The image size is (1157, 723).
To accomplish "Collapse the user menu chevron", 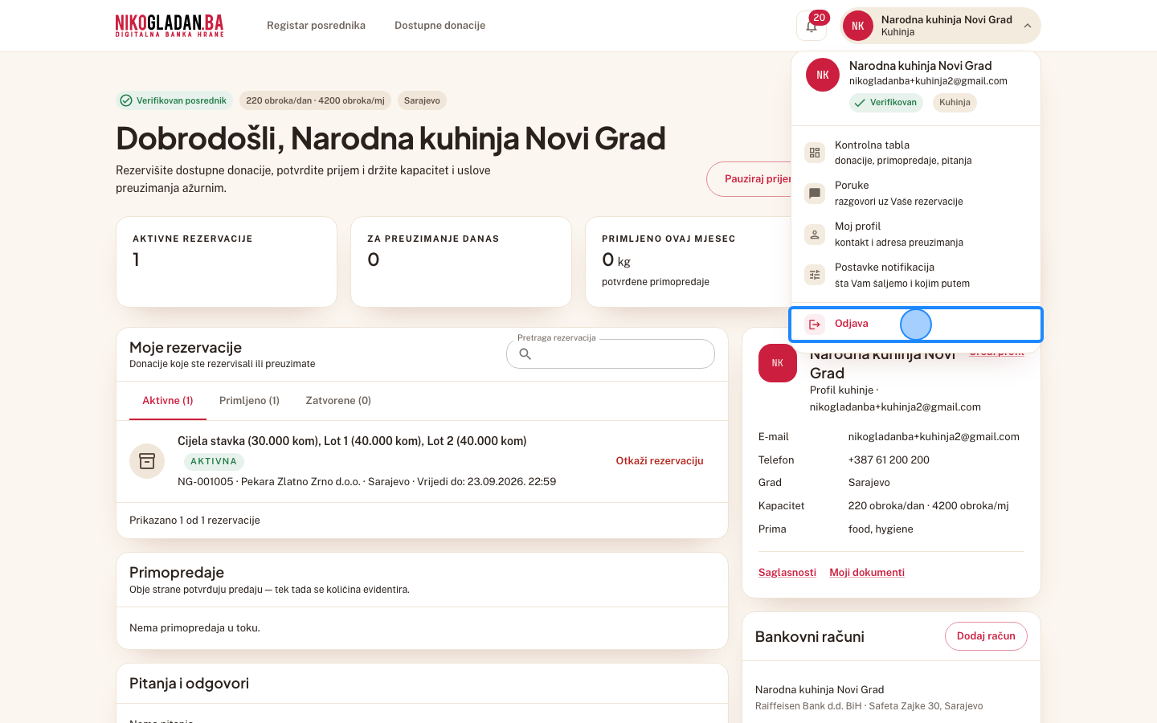I will click(x=1027, y=26).
